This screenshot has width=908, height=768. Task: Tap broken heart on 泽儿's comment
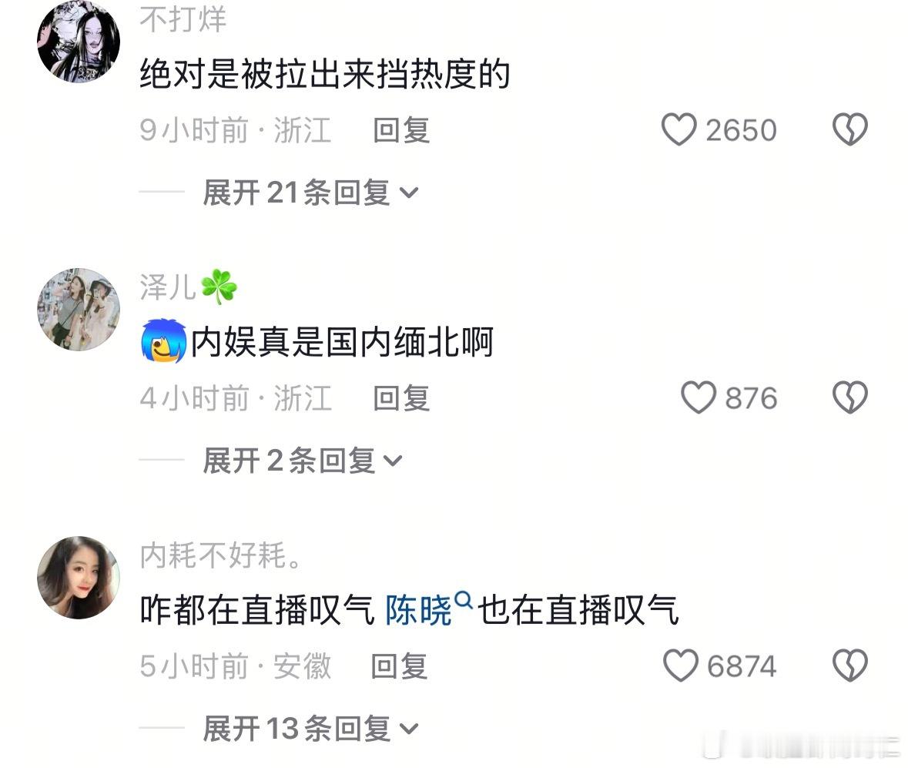(849, 397)
